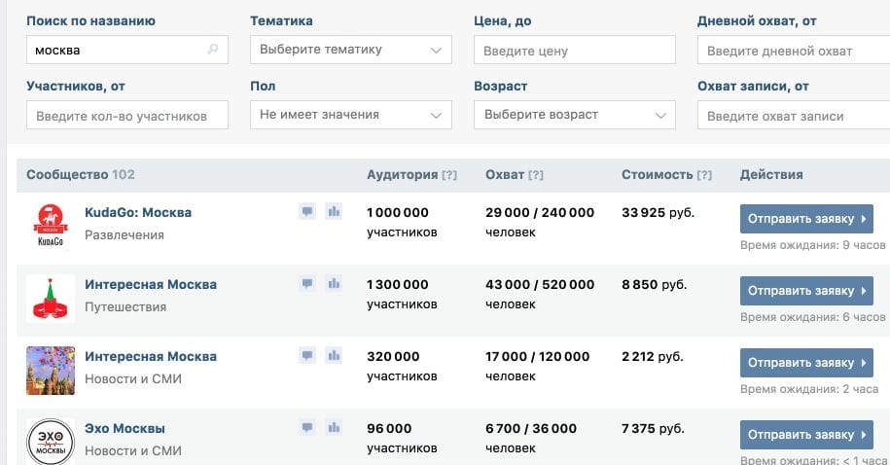
Task: Expand the Возраст dropdown
Action: point(575,115)
